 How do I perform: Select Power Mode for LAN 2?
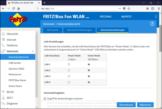69,70
